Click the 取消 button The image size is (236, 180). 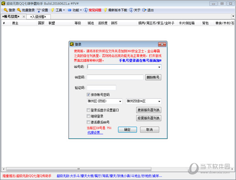click(x=149, y=129)
